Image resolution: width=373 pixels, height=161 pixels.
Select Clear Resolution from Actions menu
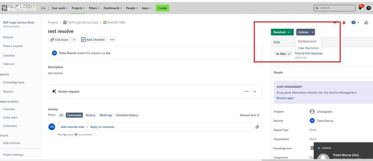(x=308, y=48)
